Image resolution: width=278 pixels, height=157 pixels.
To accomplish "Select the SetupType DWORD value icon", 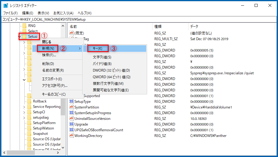I will tap(71, 102).
